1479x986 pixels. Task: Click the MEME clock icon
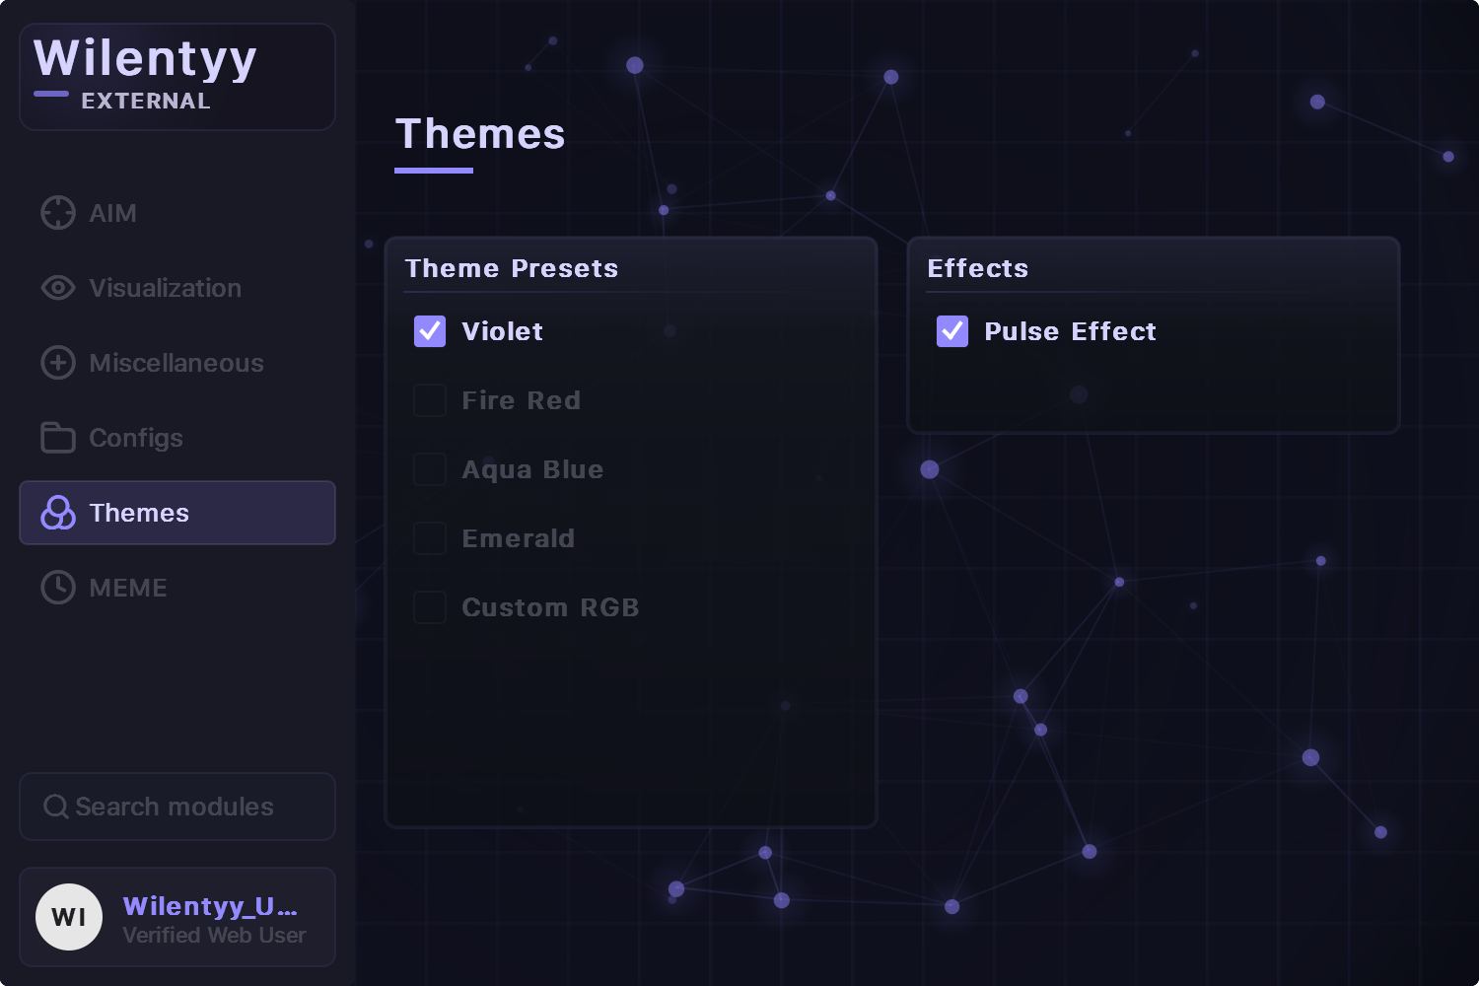point(58,588)
